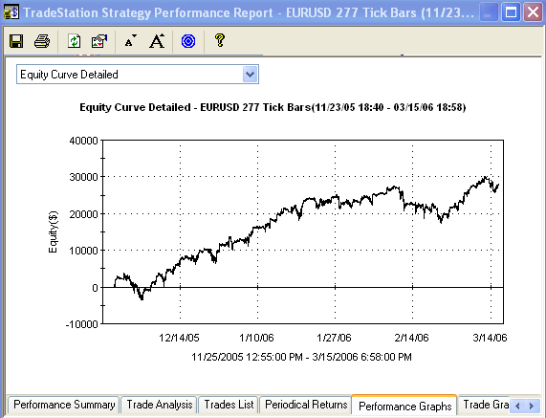The width and height of the screenshot is (546, 418).
Task: Close the Performance Report window
Action: tap(533, 12)
